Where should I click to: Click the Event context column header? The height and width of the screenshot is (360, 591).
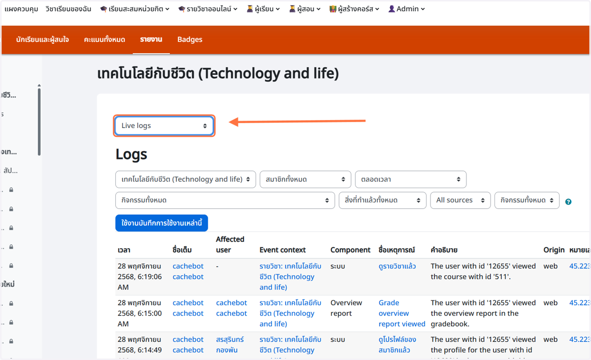[x=283, y=250]
